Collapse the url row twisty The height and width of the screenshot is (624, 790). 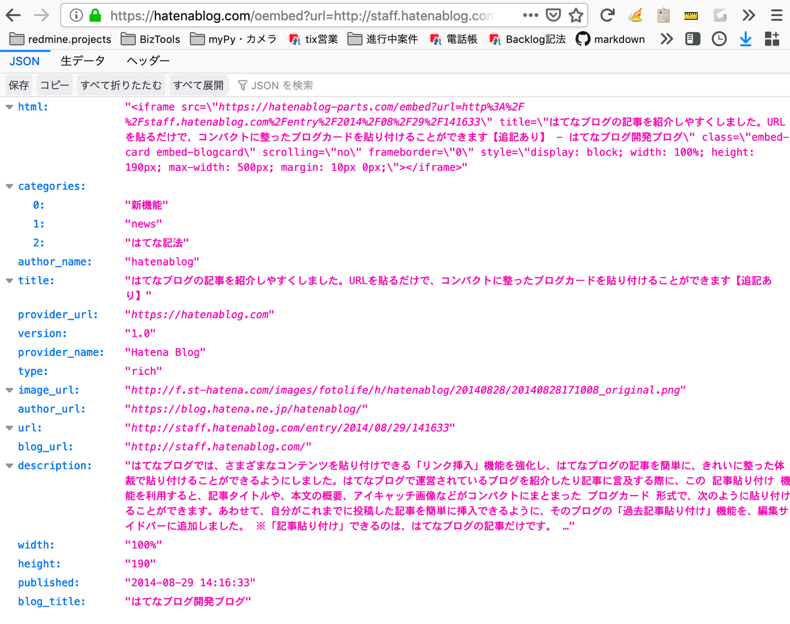click(9, 428)
